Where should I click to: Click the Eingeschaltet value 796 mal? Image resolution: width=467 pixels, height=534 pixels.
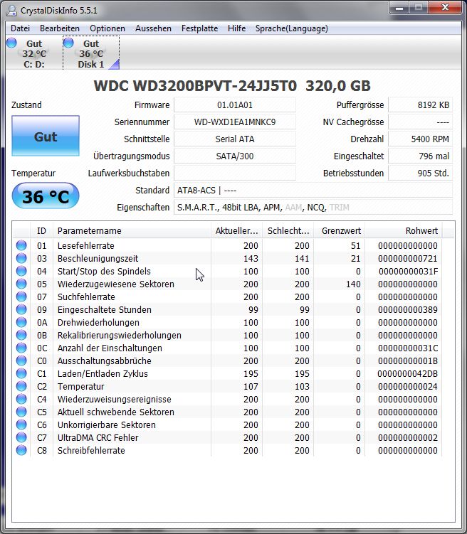click(x=420, y=156)
